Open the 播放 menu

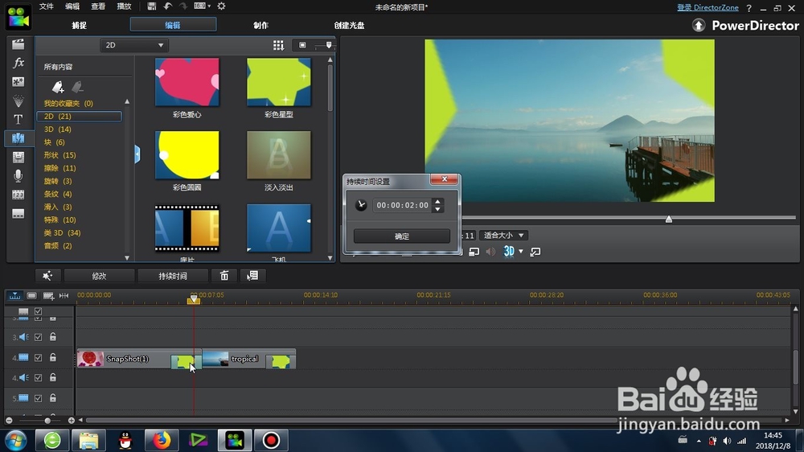[124, 6]
